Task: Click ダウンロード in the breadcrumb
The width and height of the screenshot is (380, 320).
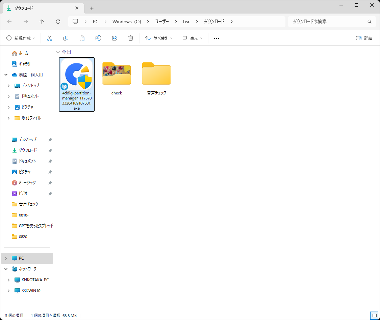Action: coord(214,22)
